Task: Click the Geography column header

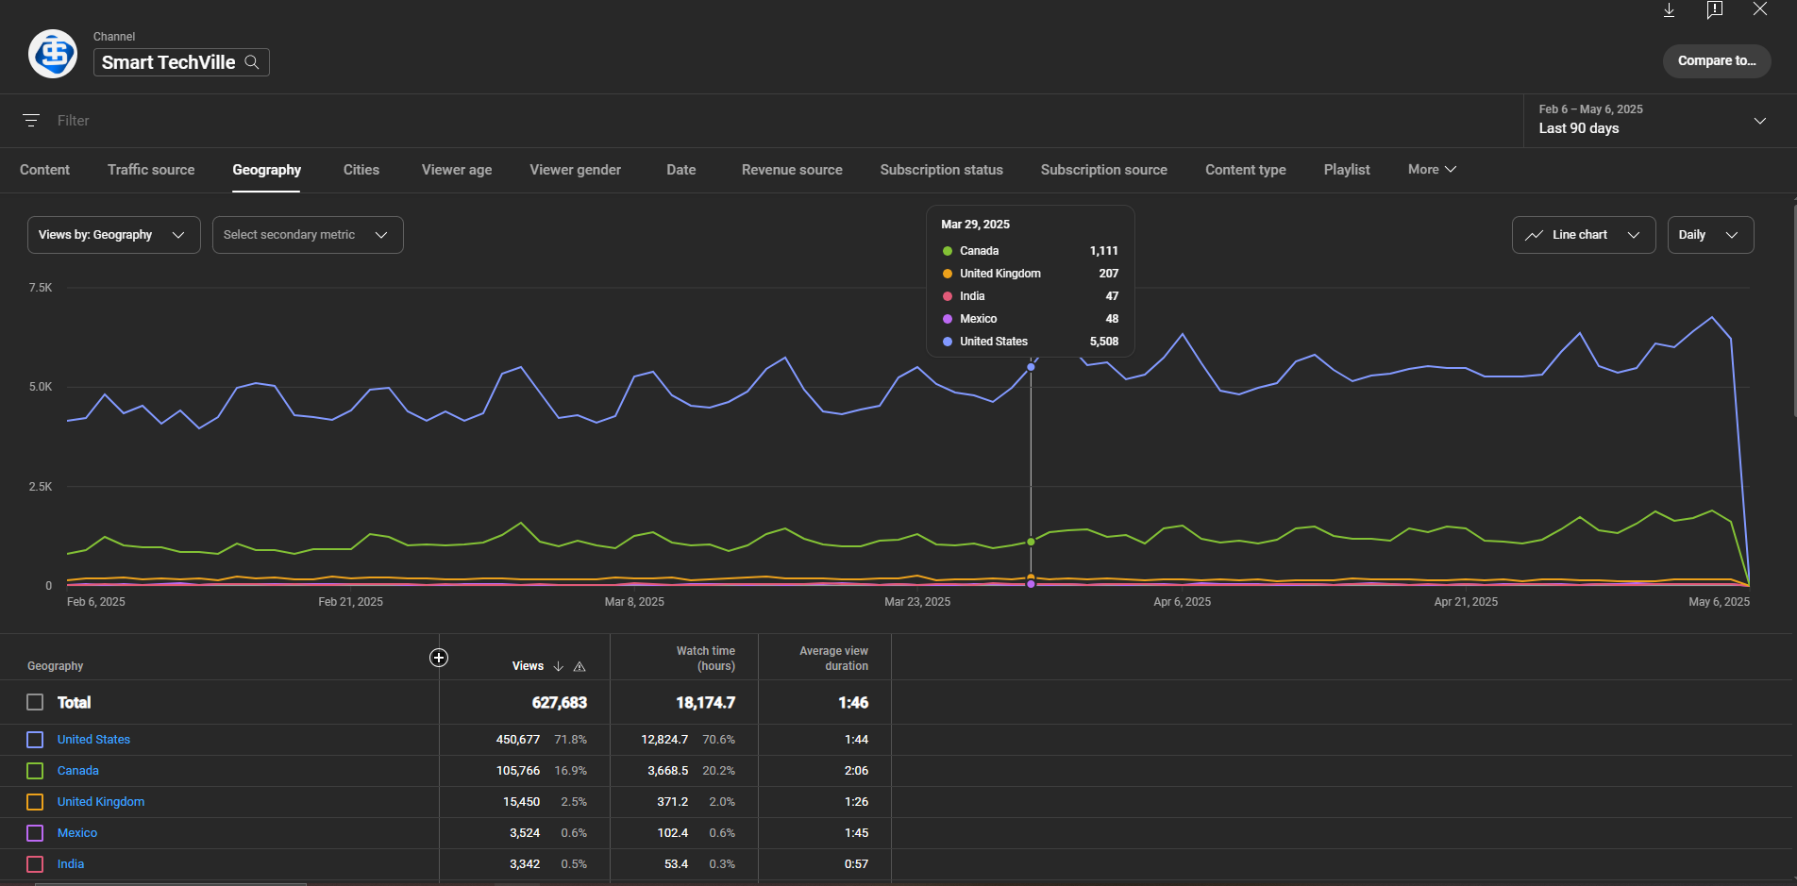Action: [56, 666]
